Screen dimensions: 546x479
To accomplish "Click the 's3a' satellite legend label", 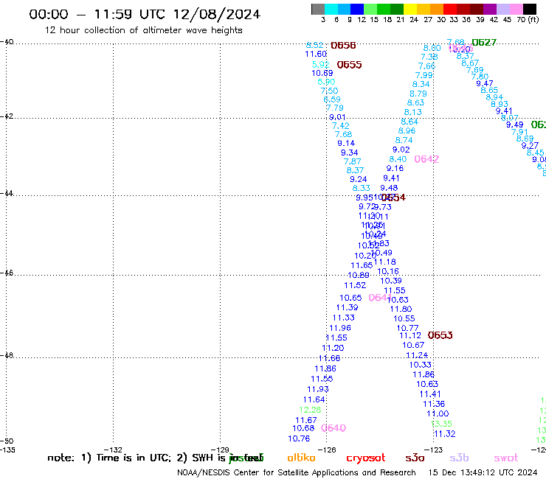I will tap(415, 458).
